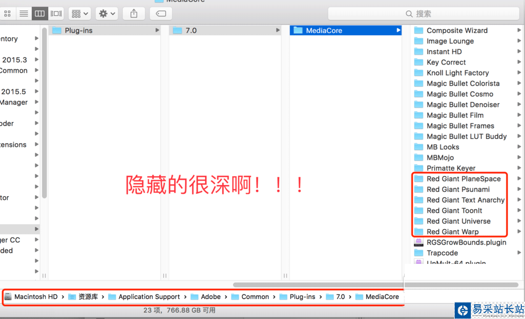
Task: Click the Plug-ins column resize handle
Action: click(x=164, y=276)
